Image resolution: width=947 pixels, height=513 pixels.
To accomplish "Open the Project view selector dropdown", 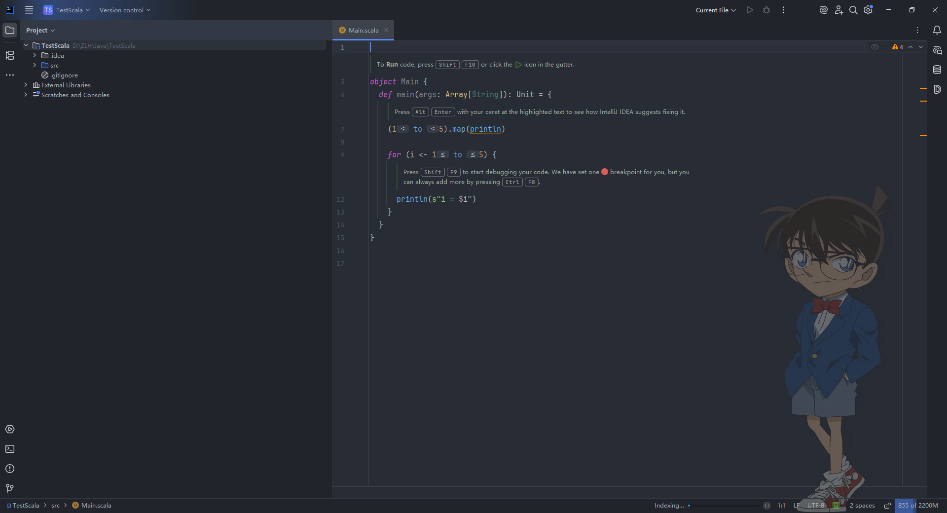I will [x=40, y=30].
